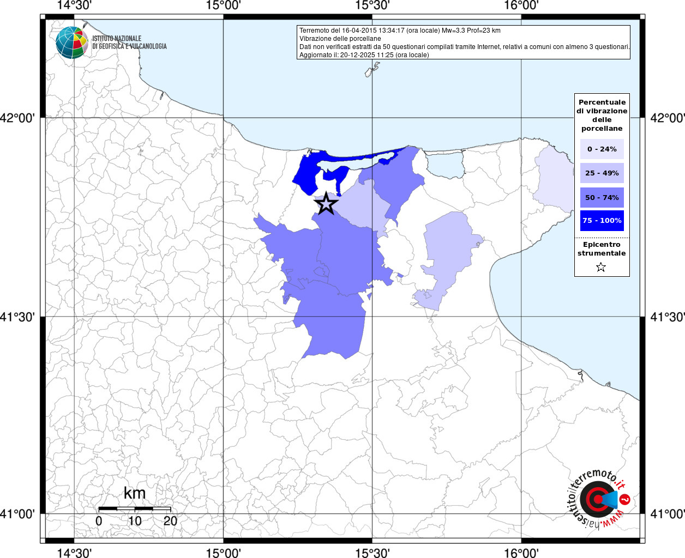This screenshot has width=685, height=558.
Task: Select the 0 - 24% legend swatch
Action: (x=602, y=149)
